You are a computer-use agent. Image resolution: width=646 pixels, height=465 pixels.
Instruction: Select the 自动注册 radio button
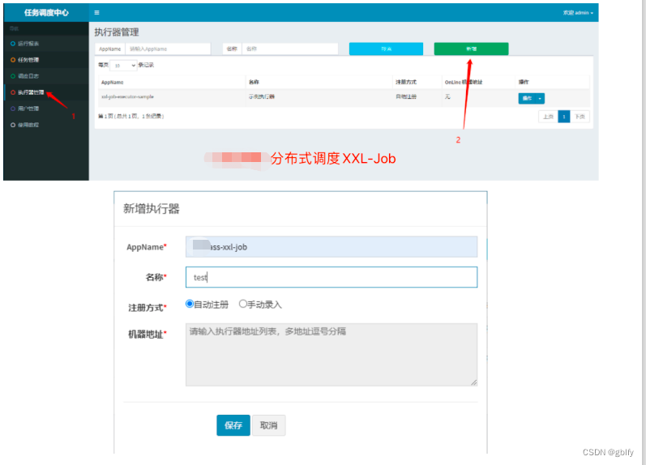(x=190, y=304)
